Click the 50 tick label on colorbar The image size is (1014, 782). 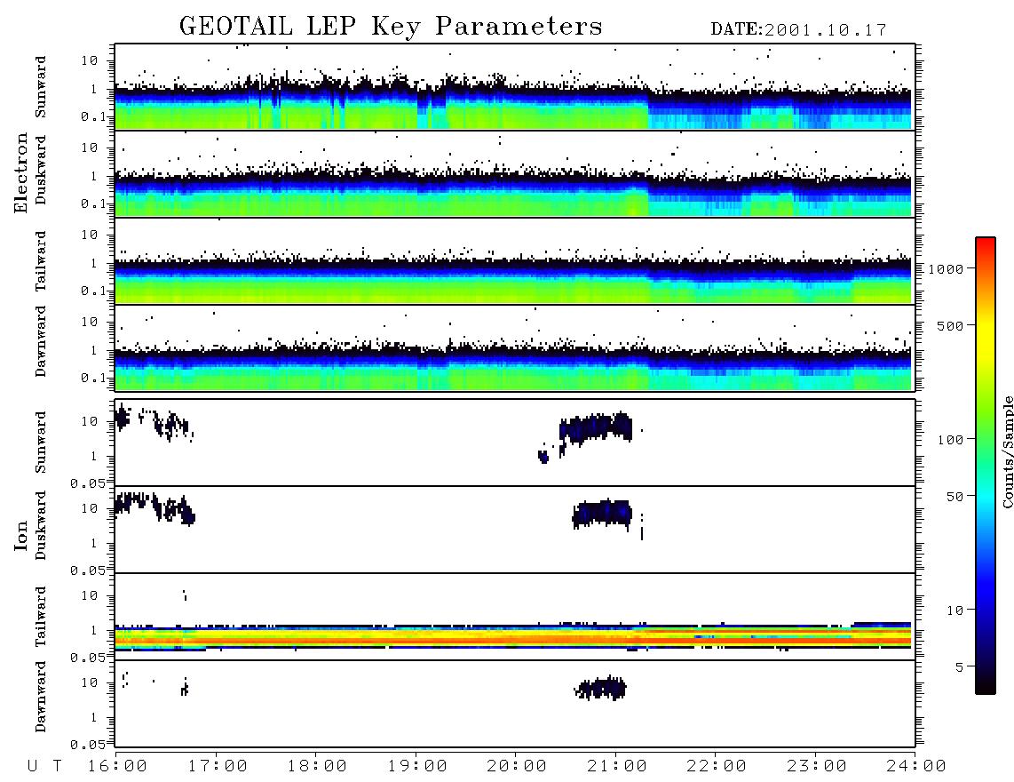pos(955,497)
